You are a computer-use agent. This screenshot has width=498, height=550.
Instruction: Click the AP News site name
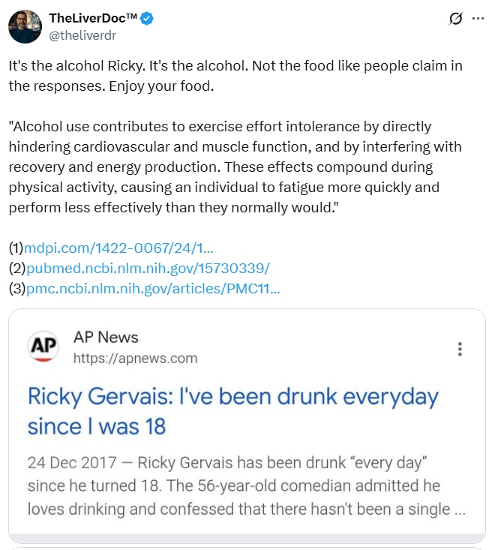tap(106, 337)
